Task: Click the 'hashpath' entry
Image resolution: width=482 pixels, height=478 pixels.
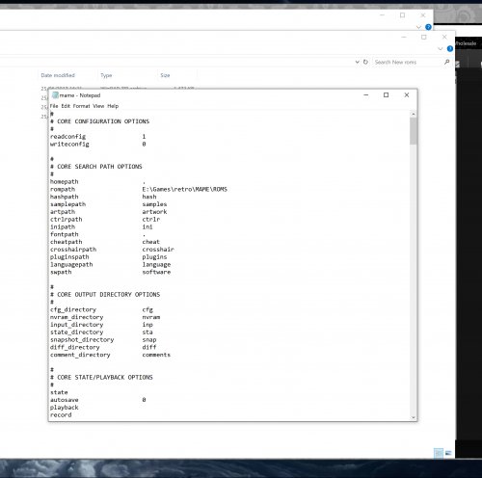Action: (x=65, y=197)
